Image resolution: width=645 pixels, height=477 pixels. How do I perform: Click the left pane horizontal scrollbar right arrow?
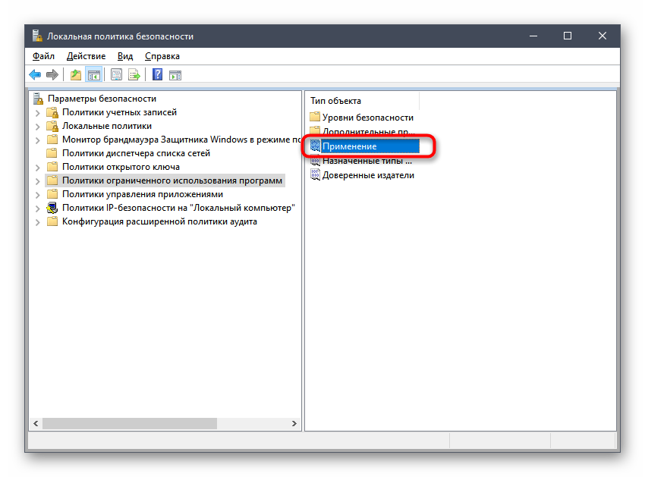[x=295, y=424]
